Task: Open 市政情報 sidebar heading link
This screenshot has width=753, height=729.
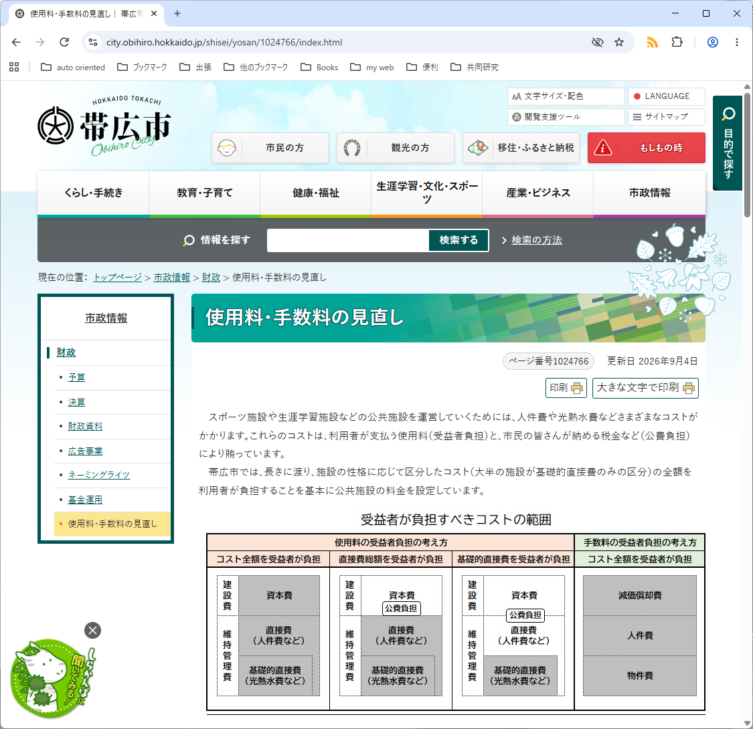Action: (x=106, y=318)
